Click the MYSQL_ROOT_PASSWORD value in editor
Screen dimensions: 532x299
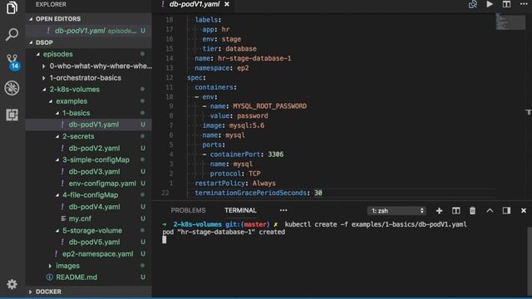[269, 106]
